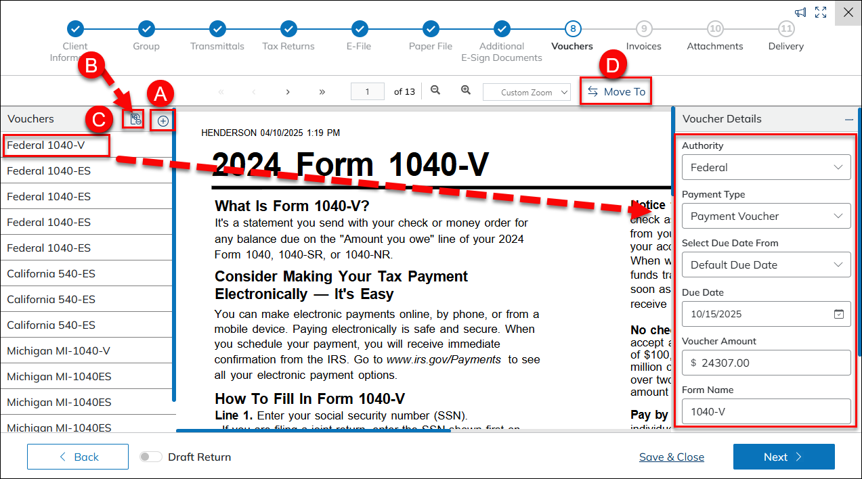Jump to last page double arrow

[322, 92]
